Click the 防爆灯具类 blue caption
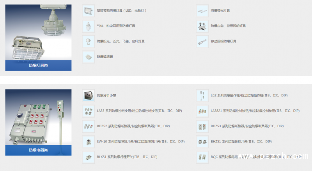 pyautogui.click(x=38, y=65)
